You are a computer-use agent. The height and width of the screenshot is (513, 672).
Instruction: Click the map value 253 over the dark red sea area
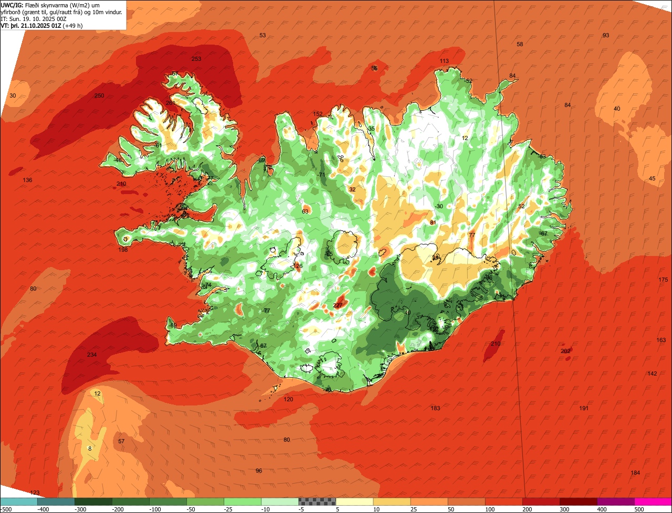coord(196,59)
